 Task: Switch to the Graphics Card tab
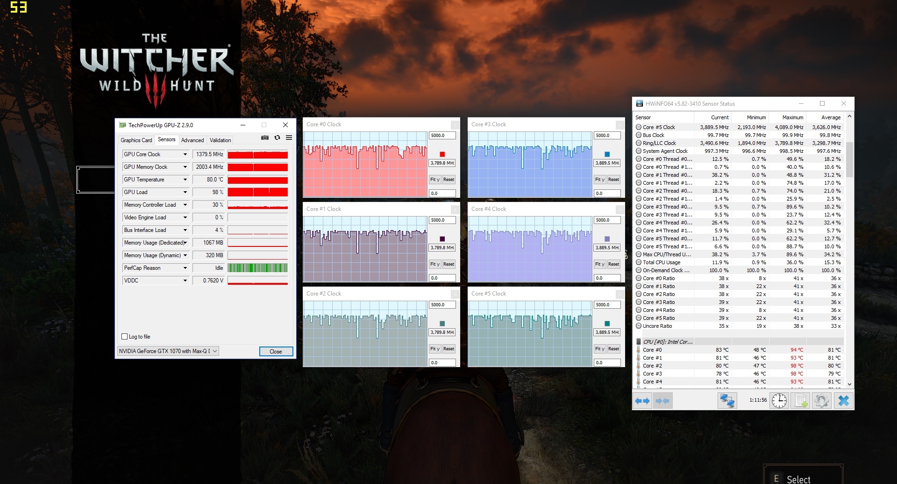(x=136, y=140)
